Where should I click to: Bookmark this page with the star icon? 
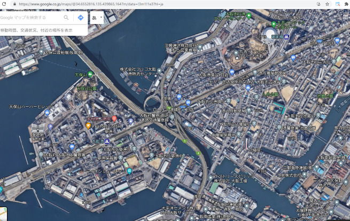click(327, 4)
